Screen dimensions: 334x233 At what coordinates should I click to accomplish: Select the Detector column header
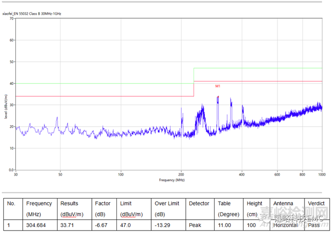click(x=199, y=204)
